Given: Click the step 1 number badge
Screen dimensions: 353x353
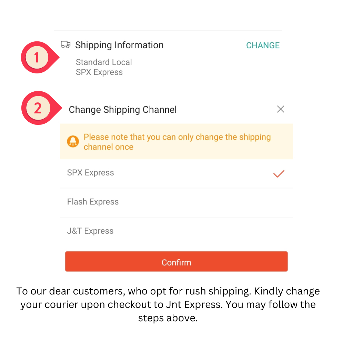Looking at the screenshot, I should coord(37,57).
